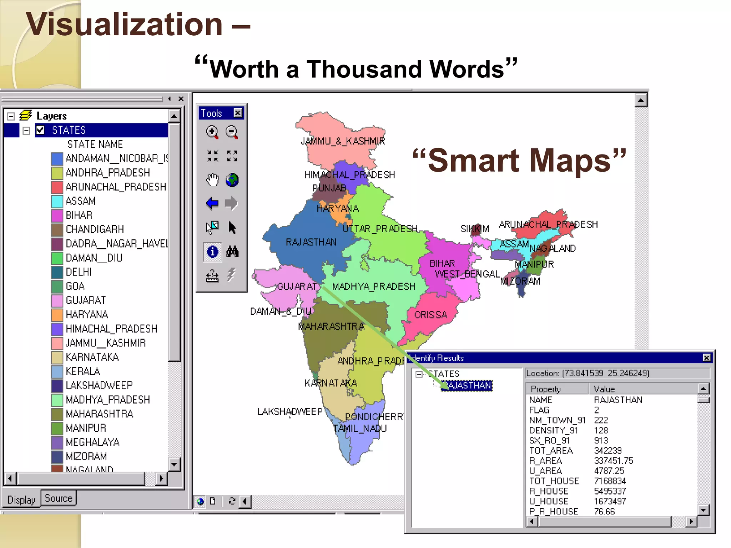Click the JAMMU_&_KASHMIR map label

click(343, 141)
